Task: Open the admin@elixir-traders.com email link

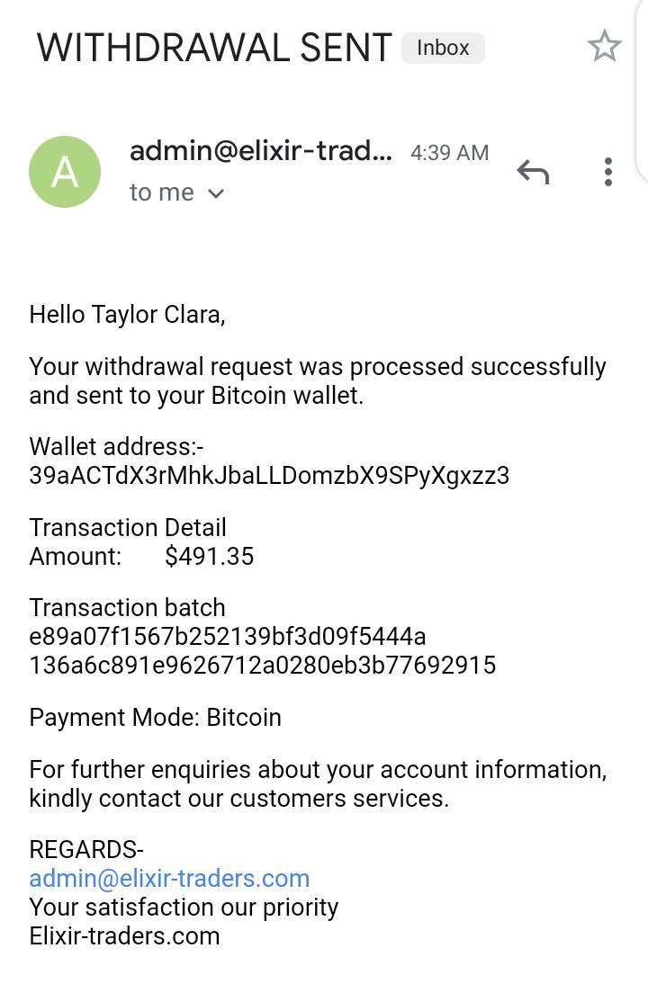Action: point(169,878)
